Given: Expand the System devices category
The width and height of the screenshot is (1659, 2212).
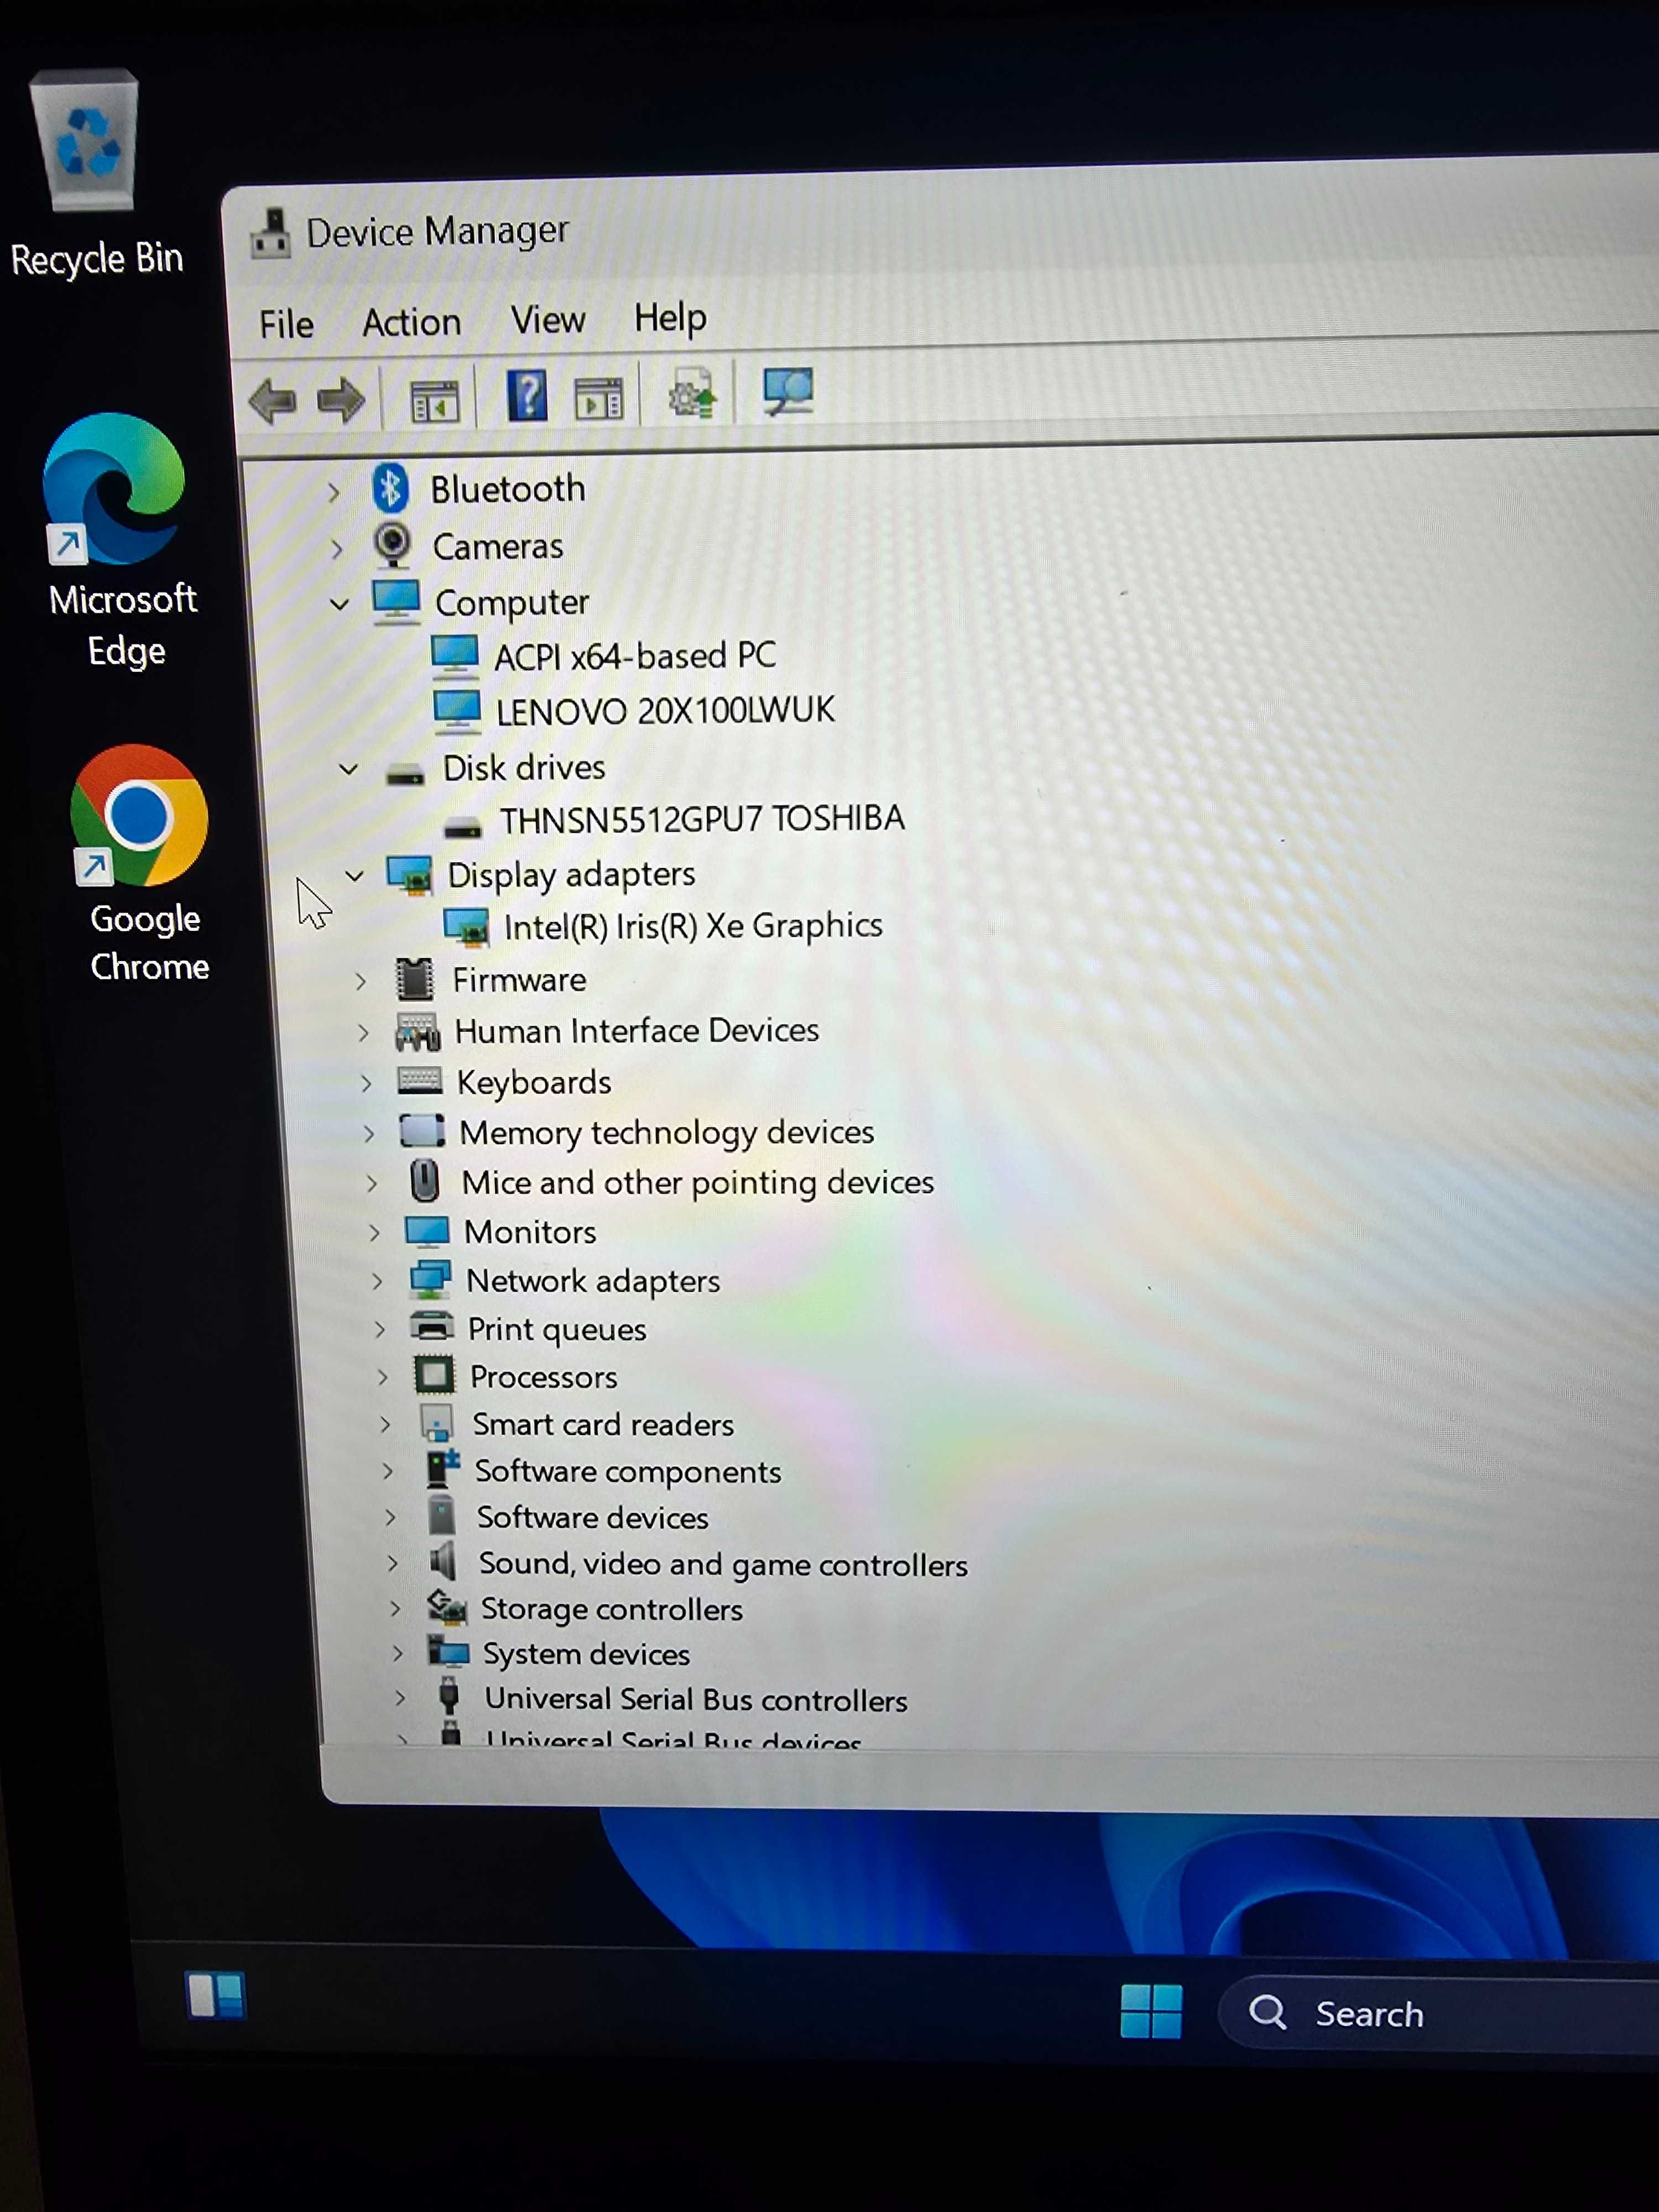Looking at the screenshot, I should [398, 1653].
